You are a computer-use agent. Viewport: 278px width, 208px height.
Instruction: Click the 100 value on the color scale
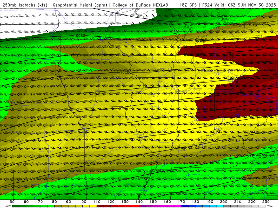(83, 202)
